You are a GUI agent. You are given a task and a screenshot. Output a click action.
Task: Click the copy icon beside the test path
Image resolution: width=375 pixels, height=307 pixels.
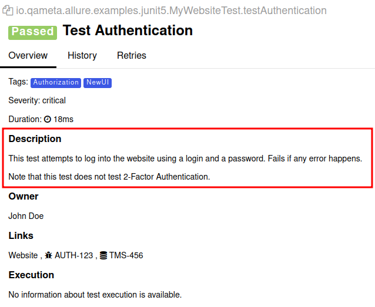pyautogui.click(x=8, y=11)
